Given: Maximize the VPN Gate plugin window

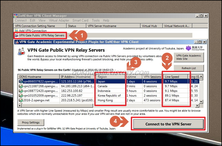Looking at the screenshot, I should [200, 42].
